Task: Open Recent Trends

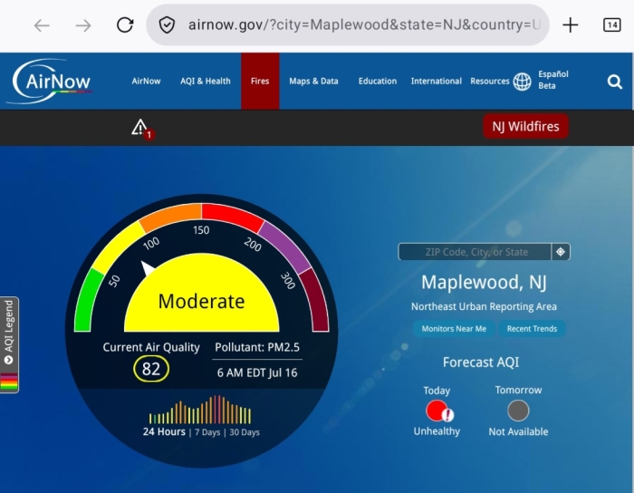Action: point(532,328)
